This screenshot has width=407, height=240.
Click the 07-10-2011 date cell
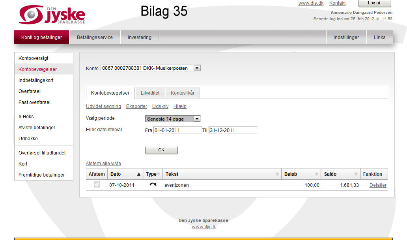click(122, 185)
